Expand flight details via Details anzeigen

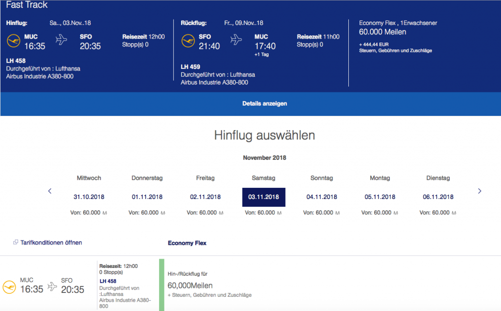tap(264, 104)
